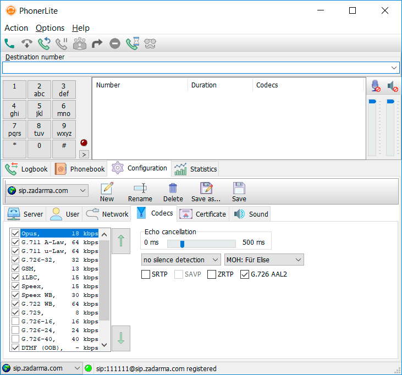The image size is (402, 375).
Task: Adjust the speaker volume slider
Action: (x=390, y=102)
